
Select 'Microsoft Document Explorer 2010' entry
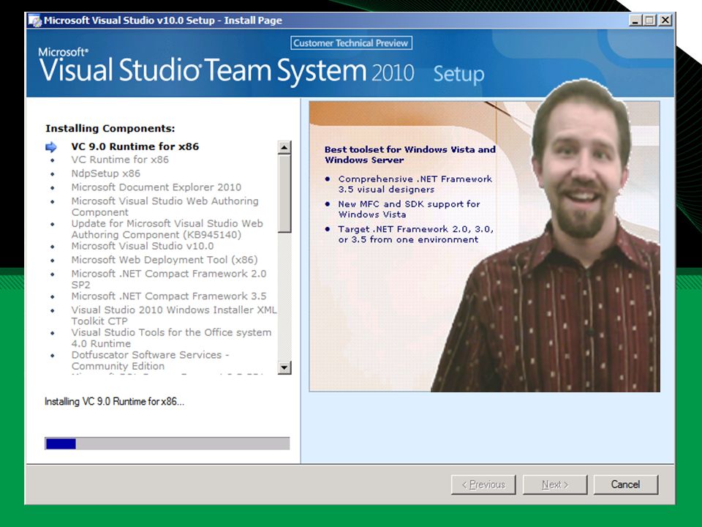[156, 187]
